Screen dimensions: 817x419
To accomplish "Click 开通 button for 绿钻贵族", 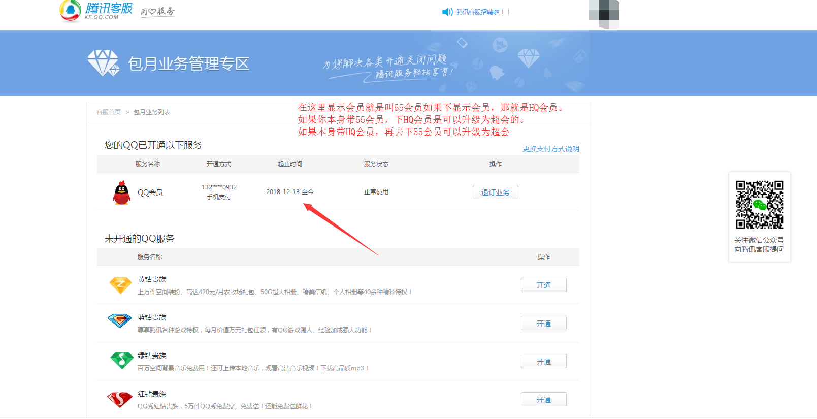I will point(544,361).
